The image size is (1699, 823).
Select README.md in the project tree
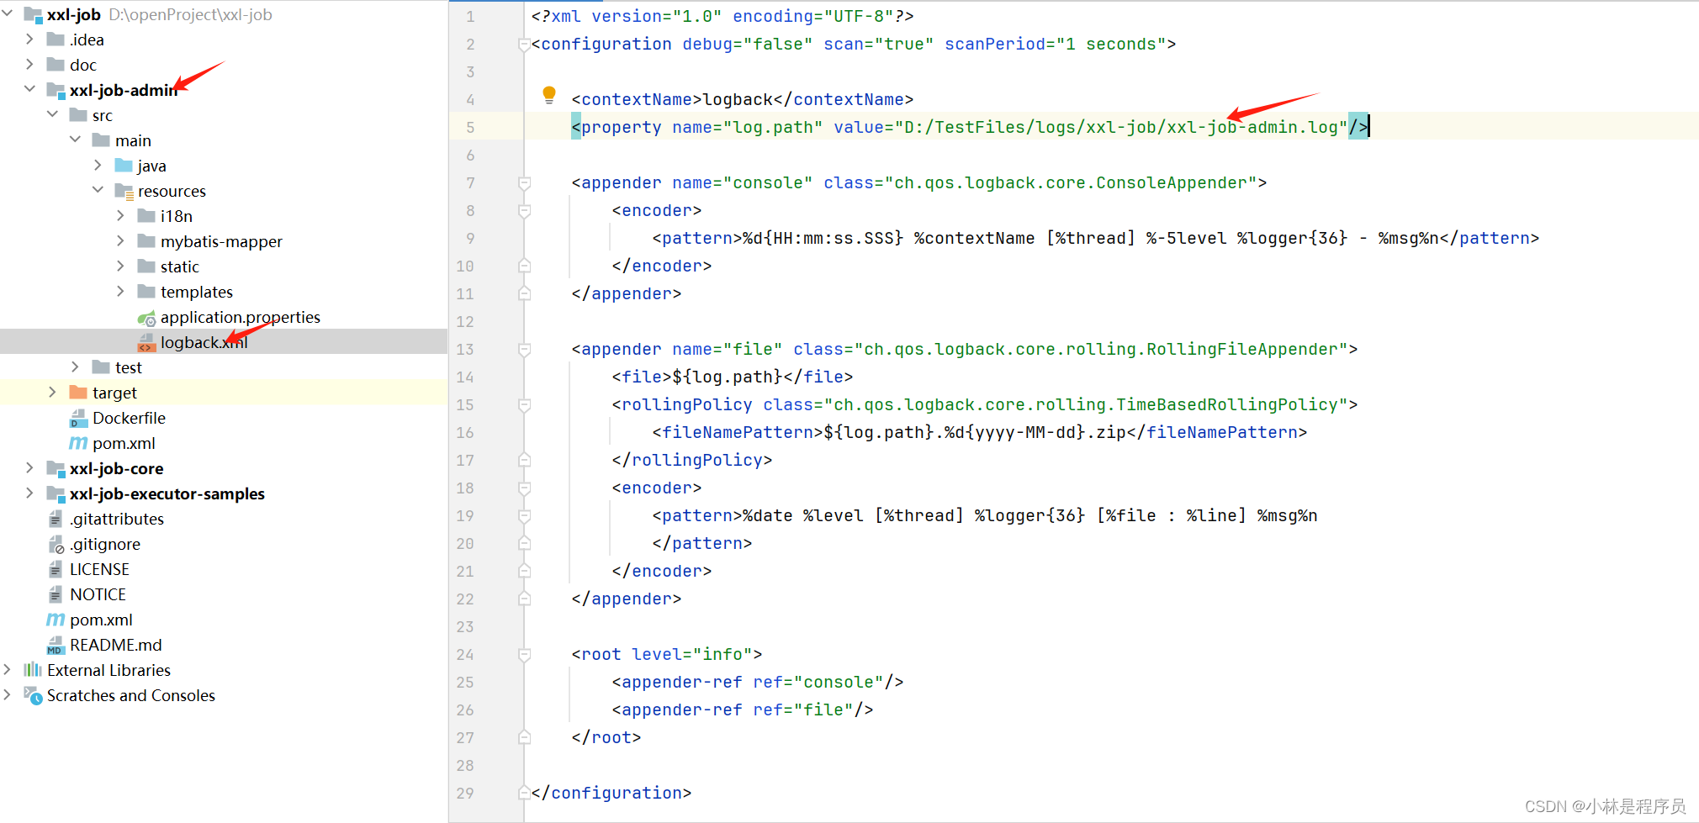tap(116, 645)
